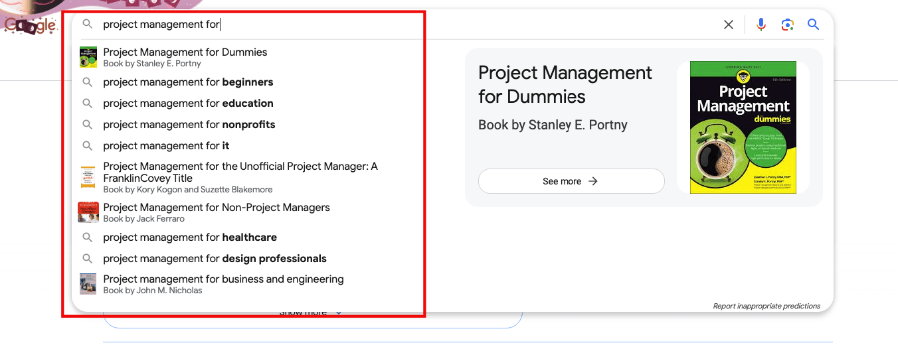898x349 pixels.
Task: Choose 'project management for design professionals' suggestion
Action: point(215,259)
